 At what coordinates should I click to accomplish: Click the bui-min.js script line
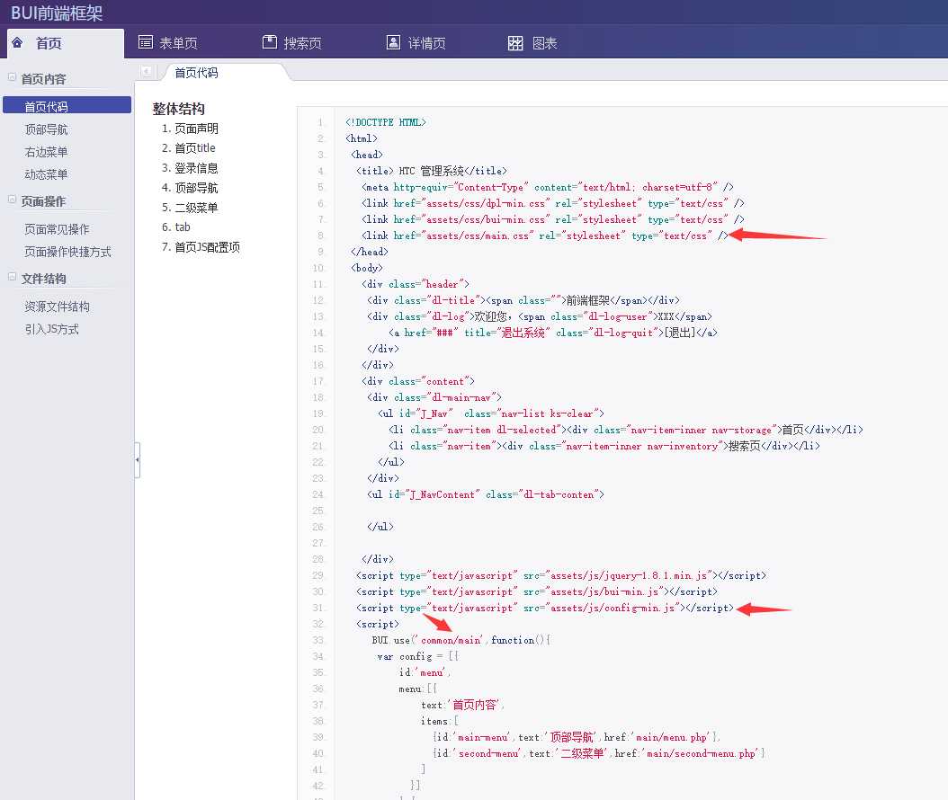point(537,591)
